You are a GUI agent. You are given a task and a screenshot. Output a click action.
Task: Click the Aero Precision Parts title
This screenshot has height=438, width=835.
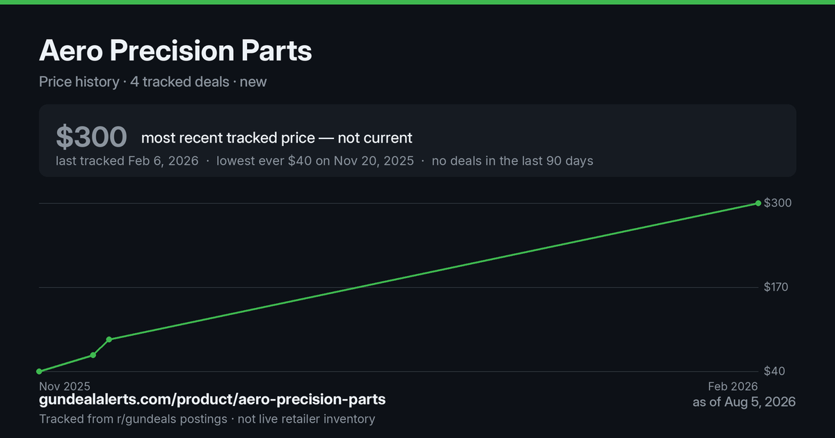tap(175, 51)
